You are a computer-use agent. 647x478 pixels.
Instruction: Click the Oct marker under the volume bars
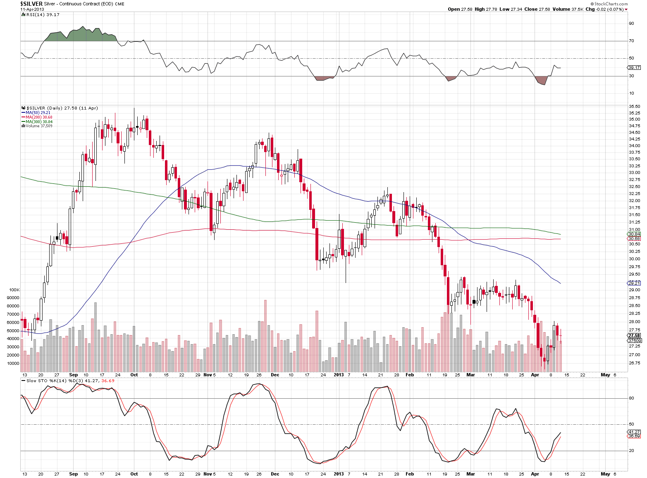coord(134,375)
